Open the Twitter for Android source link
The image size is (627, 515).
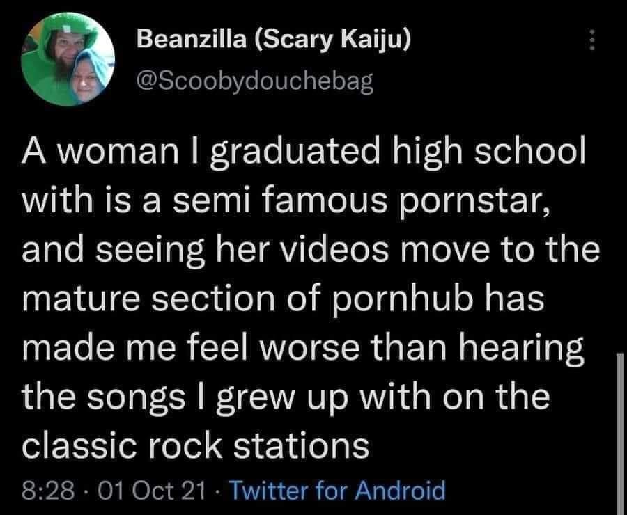pyautogui.click(x=337, y=490)
